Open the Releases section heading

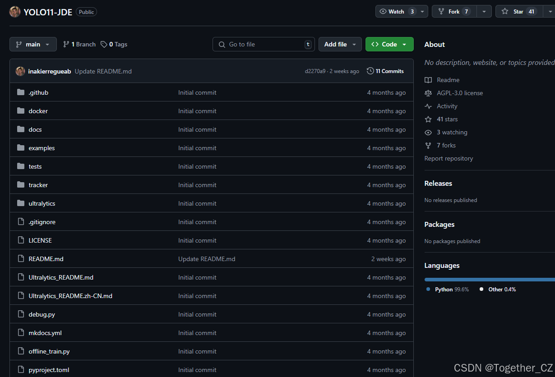pos(438,183)
